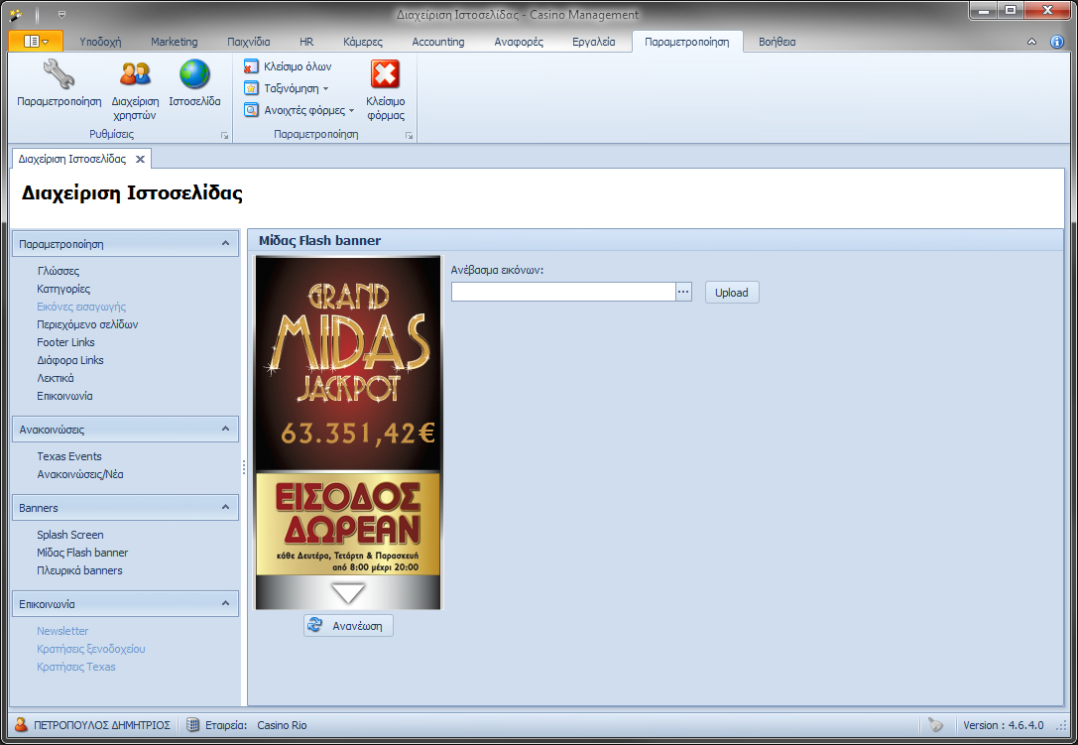Click the Ανανέωση refresh button
The height and width of the screenshot is (745, 1078).
[x=348, y=626]
